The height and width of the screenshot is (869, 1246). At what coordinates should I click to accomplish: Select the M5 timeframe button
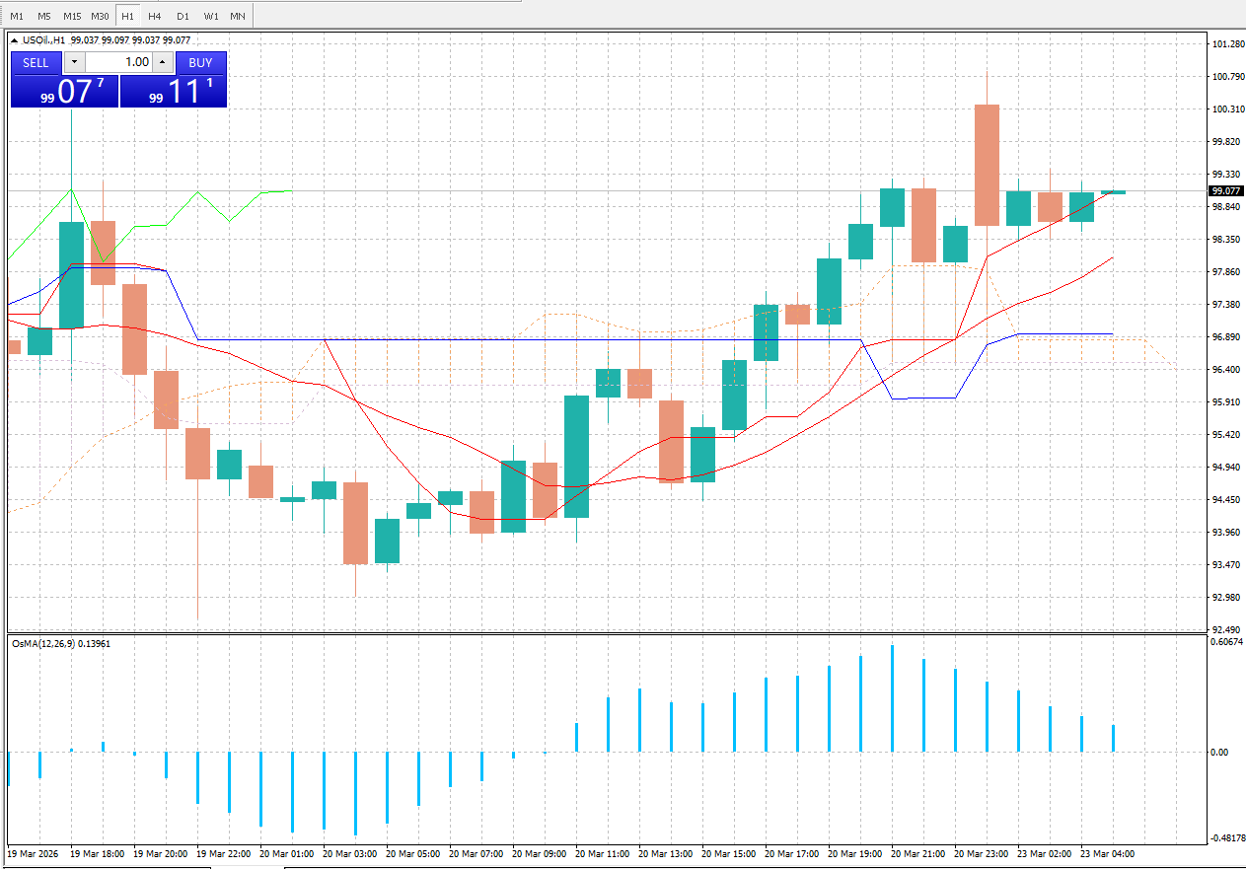coord(44,16)
